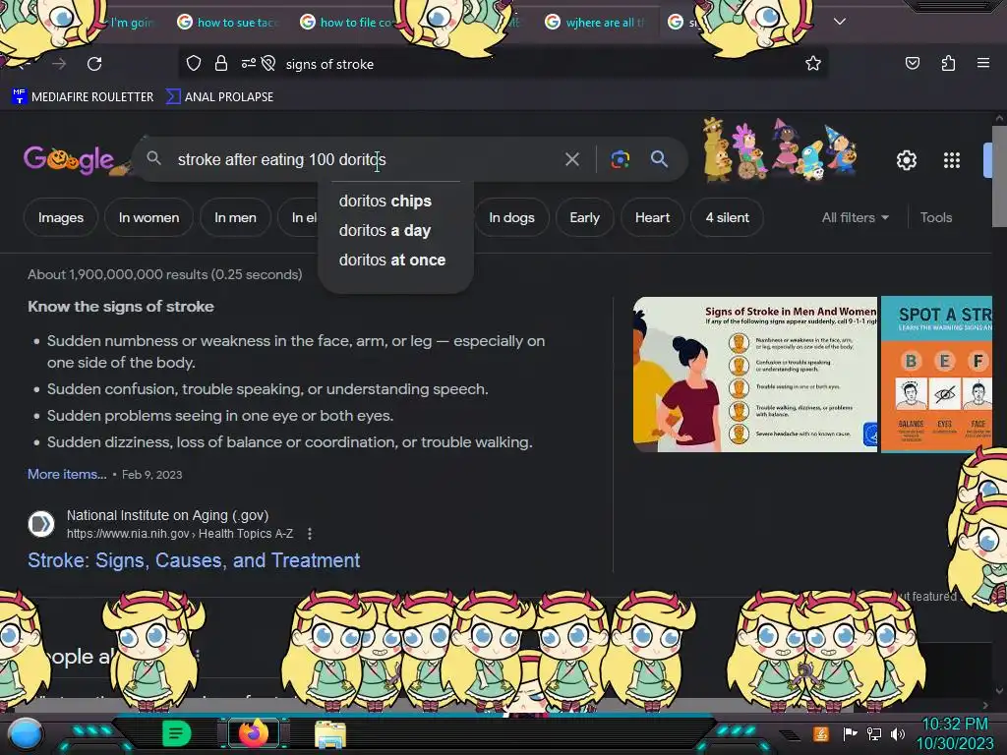Save page to Pocket icon
The height and width of the screenshot is (755, 1007).
913,63
